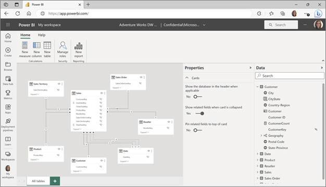326x187 pixels.
Task: Toggle visibility eye on Product card
Action: (59, 149)
